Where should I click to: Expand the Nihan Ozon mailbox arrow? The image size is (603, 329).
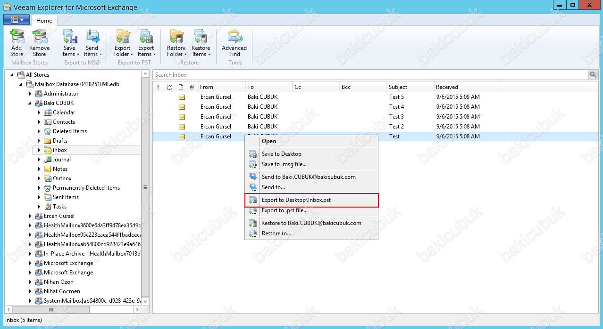(30, 282)
